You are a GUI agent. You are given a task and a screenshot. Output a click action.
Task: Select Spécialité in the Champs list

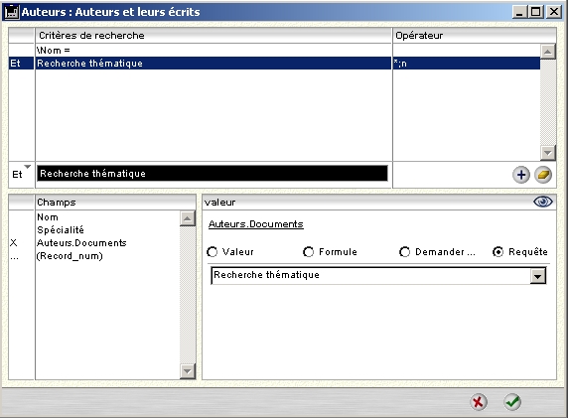[x=61, y=230]
